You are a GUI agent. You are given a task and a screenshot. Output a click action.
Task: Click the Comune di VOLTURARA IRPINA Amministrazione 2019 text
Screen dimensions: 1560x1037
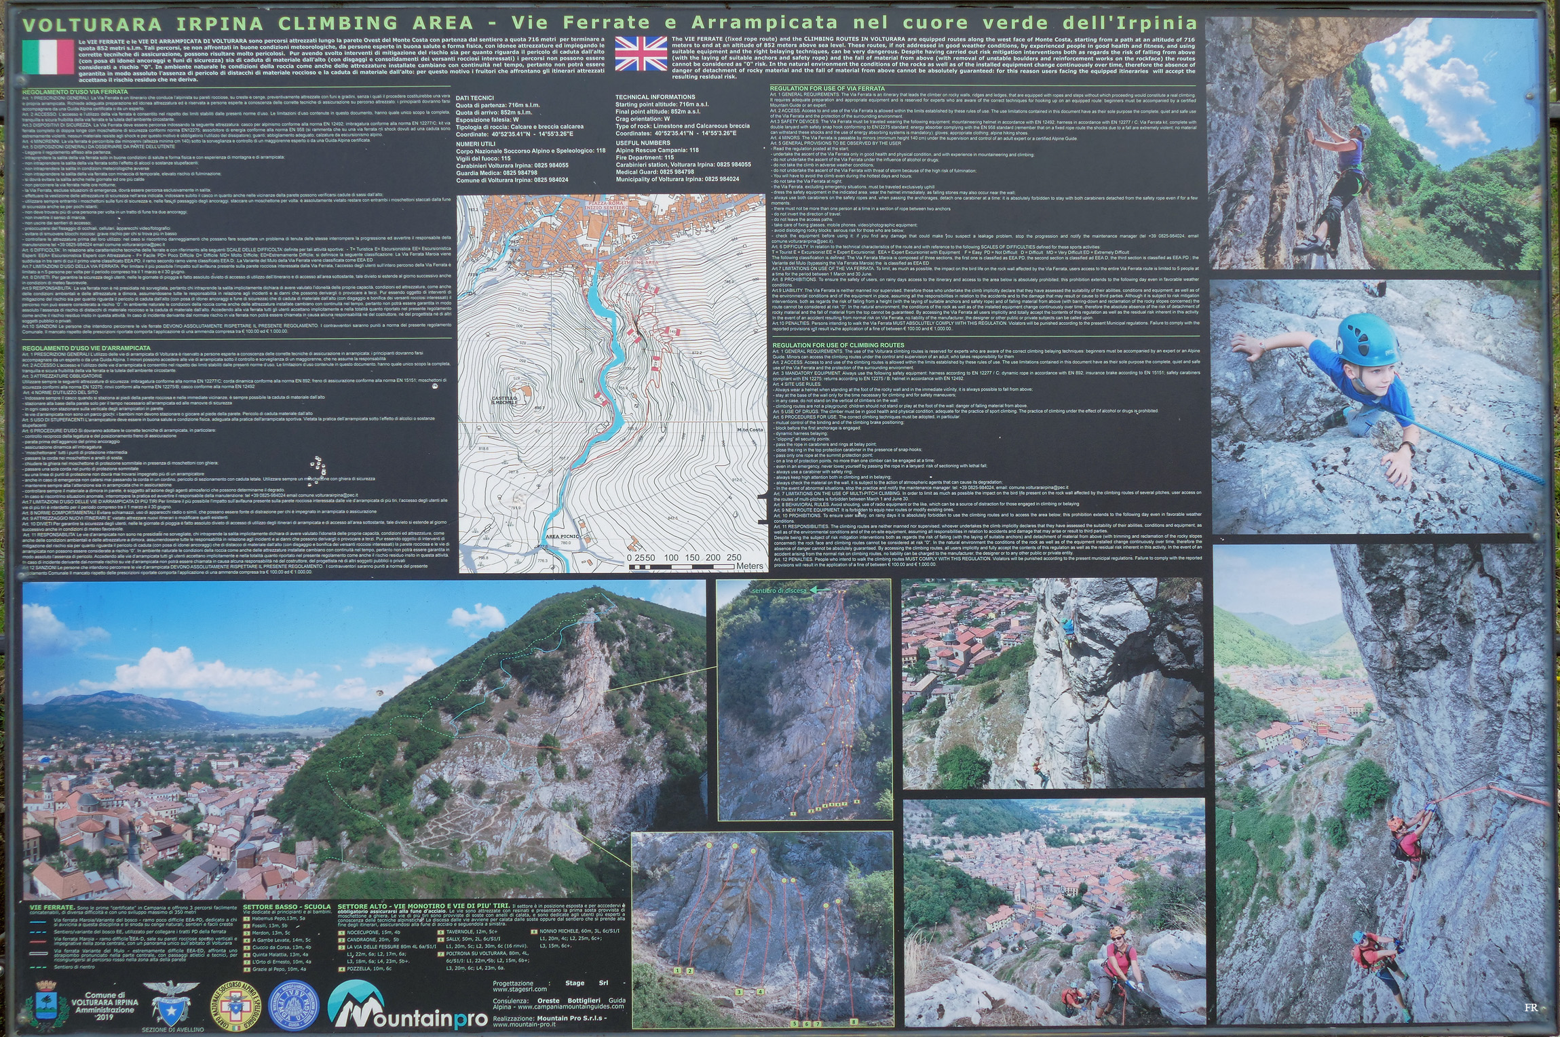pyautogui.click(x=104, y=1006)
